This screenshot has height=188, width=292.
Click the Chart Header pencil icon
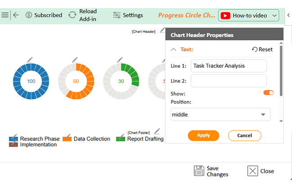click(x=162, y=31)
